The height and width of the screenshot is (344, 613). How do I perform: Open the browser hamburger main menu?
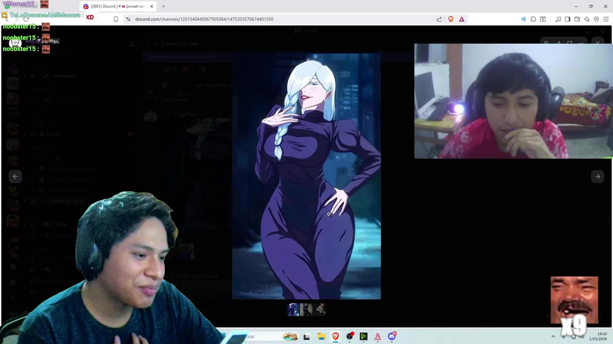[x=606, y=19]
